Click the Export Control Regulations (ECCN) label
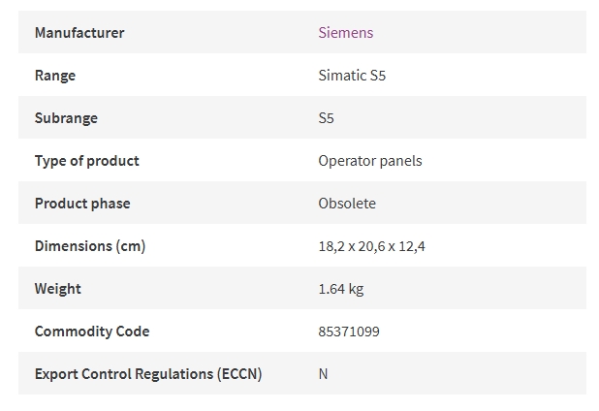Viewport: 599px width, 411px height. [x=148, y=374]
